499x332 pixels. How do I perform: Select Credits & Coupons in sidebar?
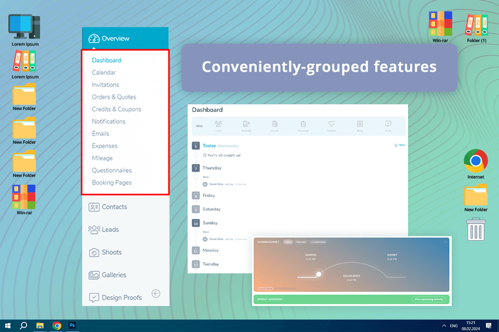pyautogui.click(x=116, y=109)
